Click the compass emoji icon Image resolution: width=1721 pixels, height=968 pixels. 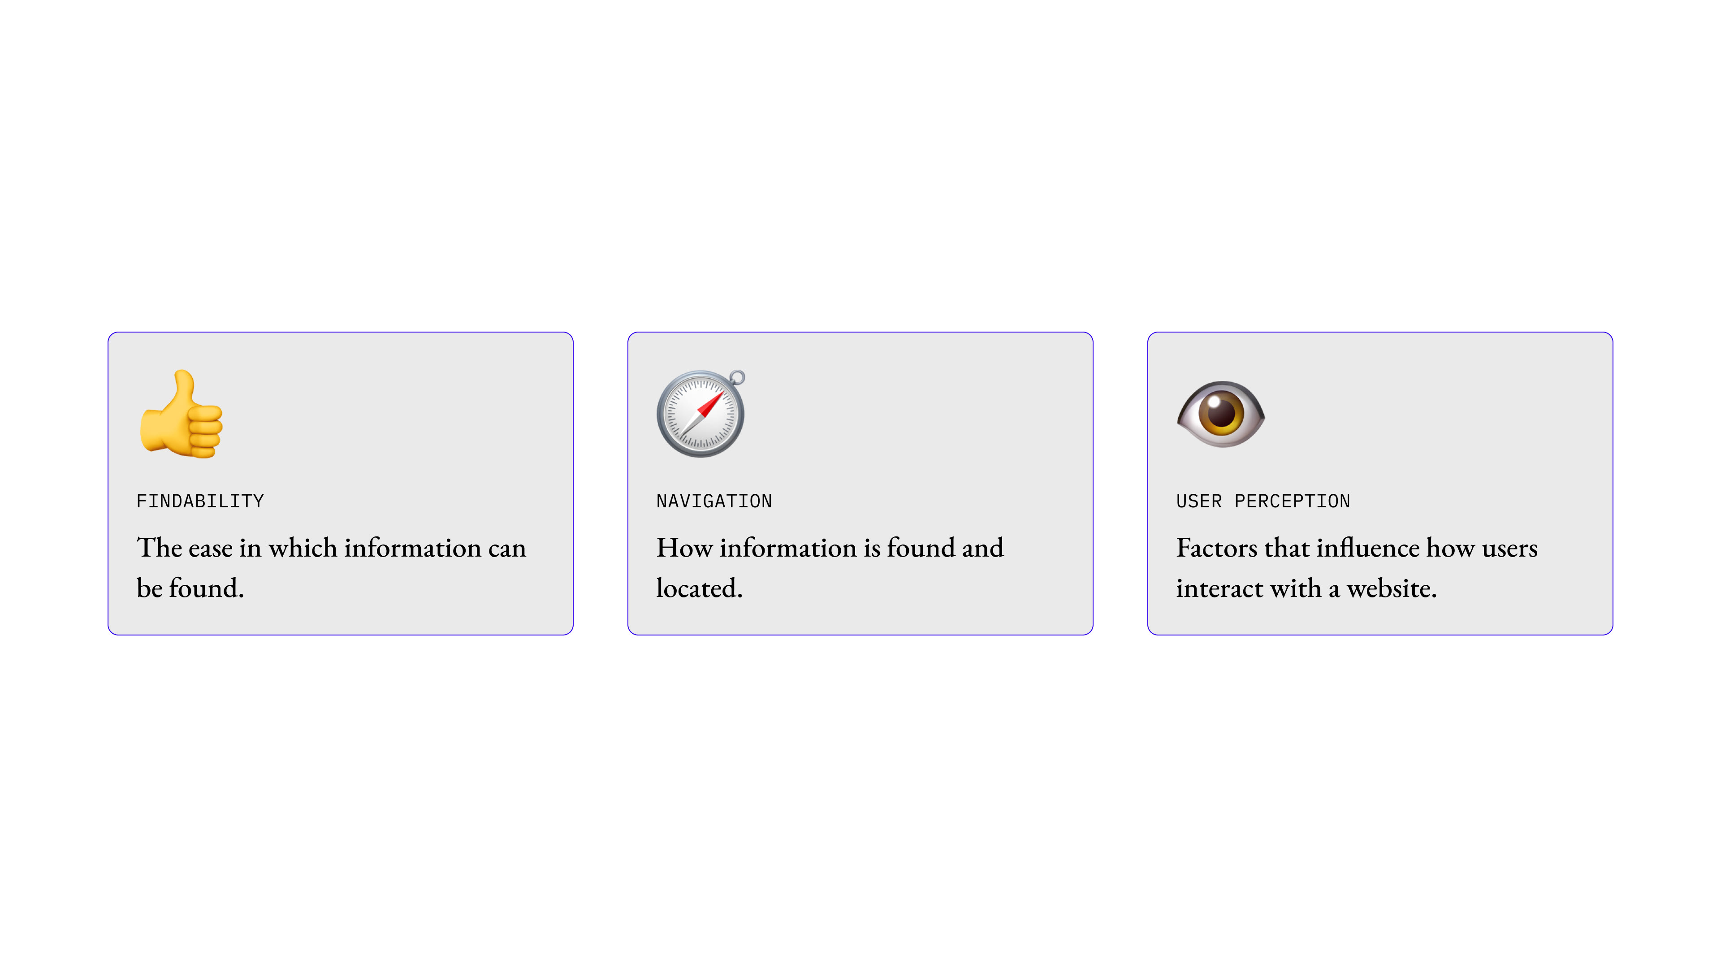pyautogui.click(x=701, y=414)
